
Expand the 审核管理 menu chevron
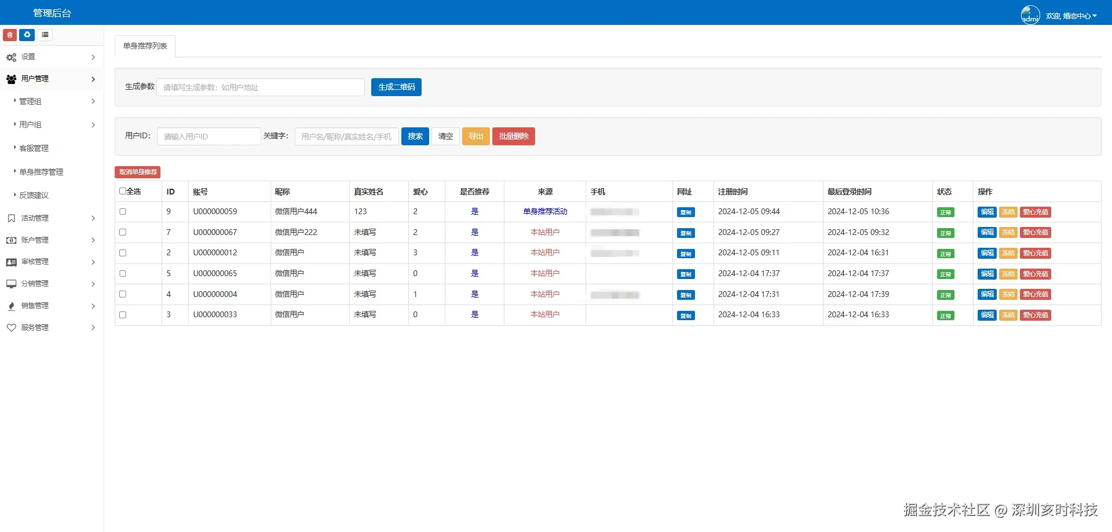[93, 262]
